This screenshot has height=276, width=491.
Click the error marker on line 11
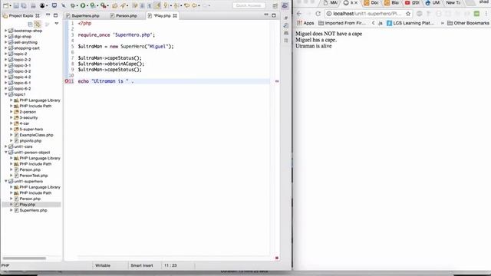(67, 81)
